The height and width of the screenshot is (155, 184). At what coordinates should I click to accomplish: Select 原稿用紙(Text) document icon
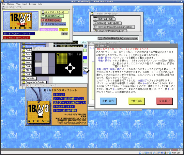pos(52,16)
